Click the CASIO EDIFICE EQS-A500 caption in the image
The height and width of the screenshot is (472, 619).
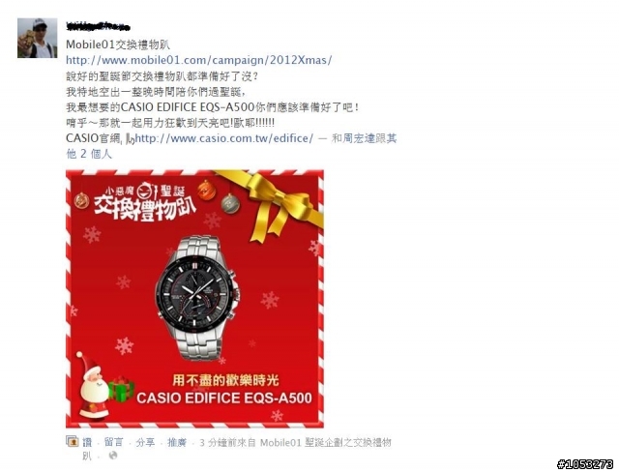(224, 398)
